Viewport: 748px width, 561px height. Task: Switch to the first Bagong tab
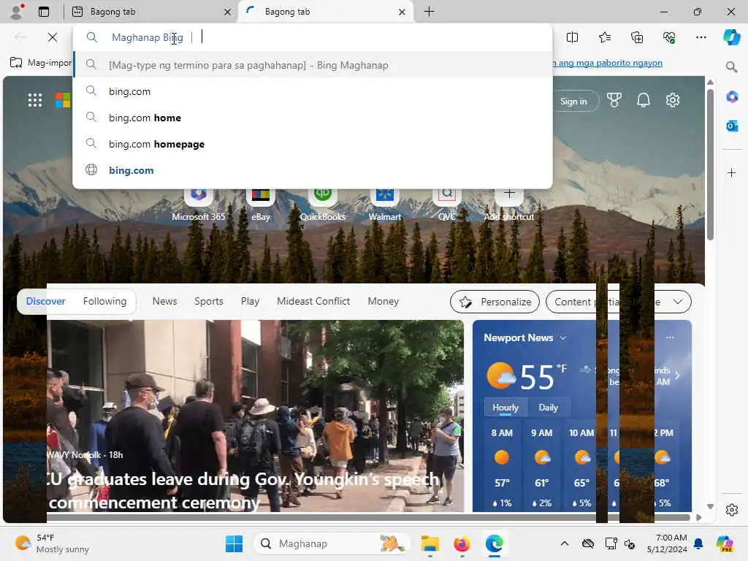point(150,12)
